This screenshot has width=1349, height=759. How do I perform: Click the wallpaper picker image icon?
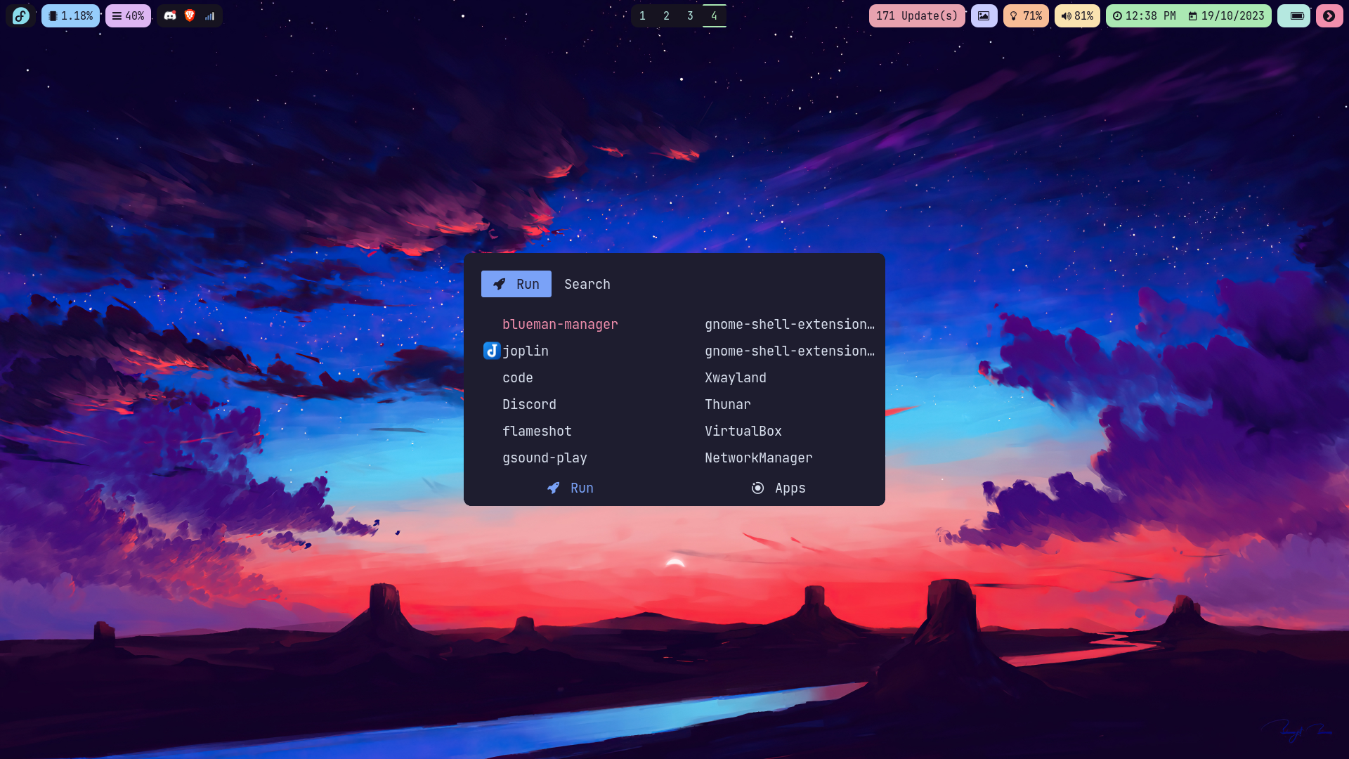point(984,15)
